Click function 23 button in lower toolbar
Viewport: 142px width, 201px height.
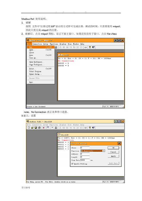[81, 128]
